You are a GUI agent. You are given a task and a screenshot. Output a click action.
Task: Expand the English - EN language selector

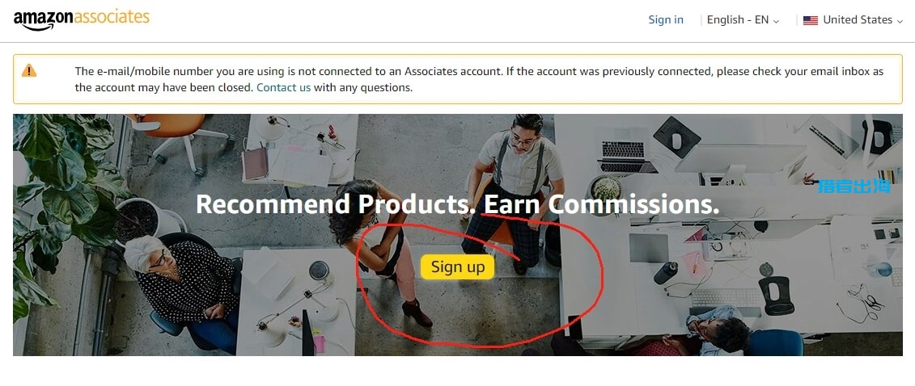point(742,20)
